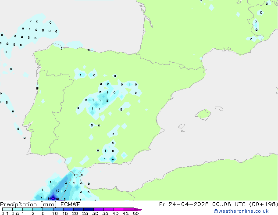Click the legend label '0.1'

5,213
